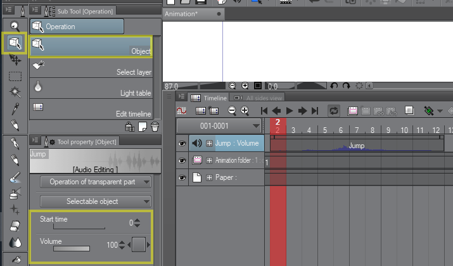Screen dimensions: 453x266
Task: Toggle Volume keyframe square button
Action: (139, 244)
